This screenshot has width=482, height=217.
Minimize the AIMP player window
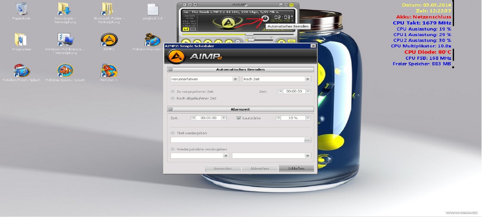click(281, 5)
